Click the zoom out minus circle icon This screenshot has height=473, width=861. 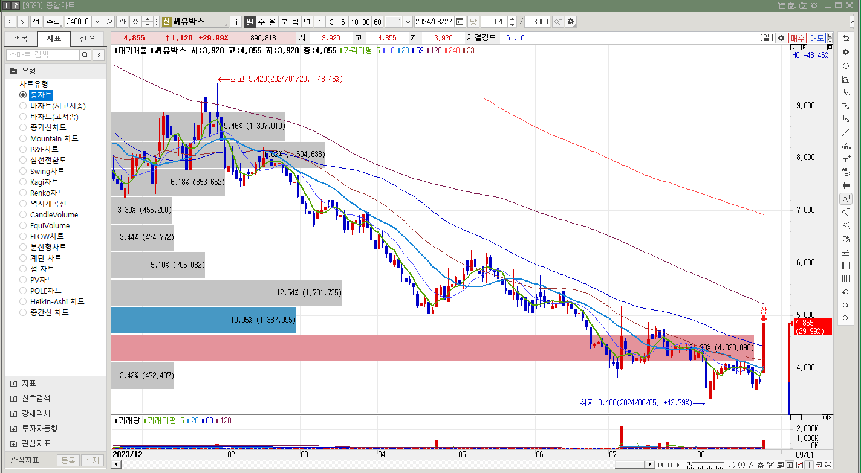(732, 465)
